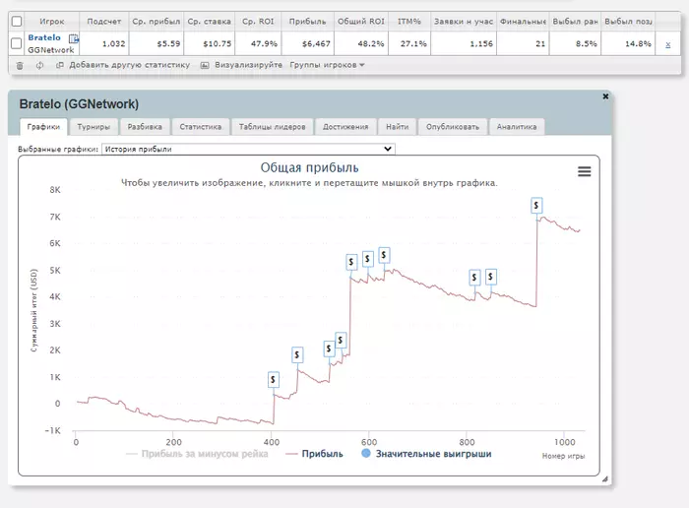Open the Найти tab
The height and width of the screenshot is (508, 689).
tap(398, 127)
